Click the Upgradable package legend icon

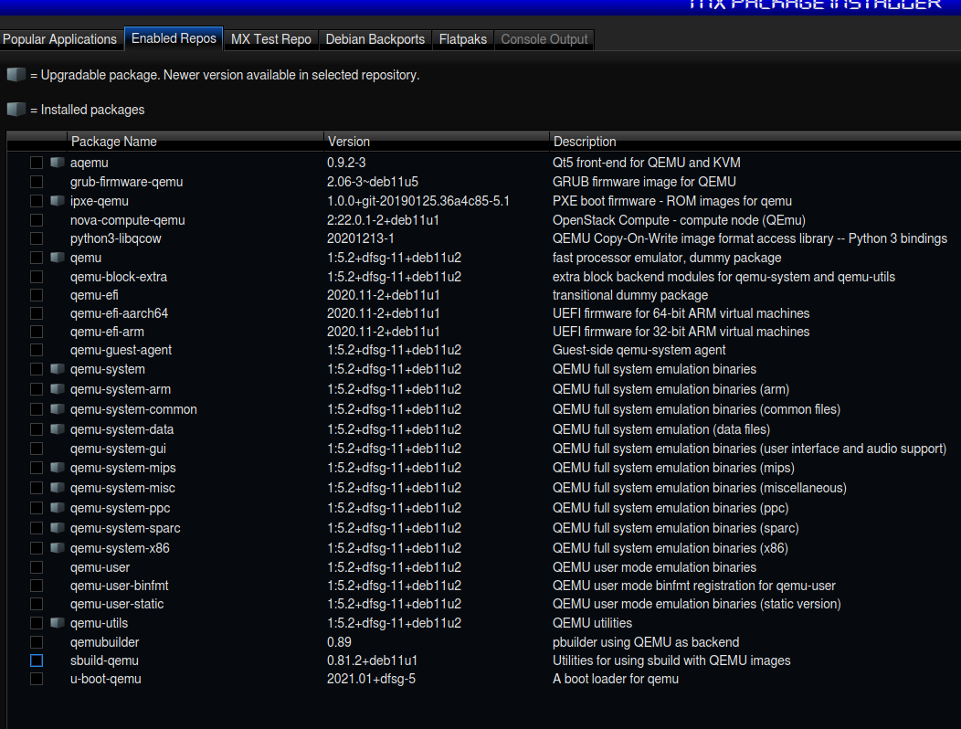tap(16, 75)
